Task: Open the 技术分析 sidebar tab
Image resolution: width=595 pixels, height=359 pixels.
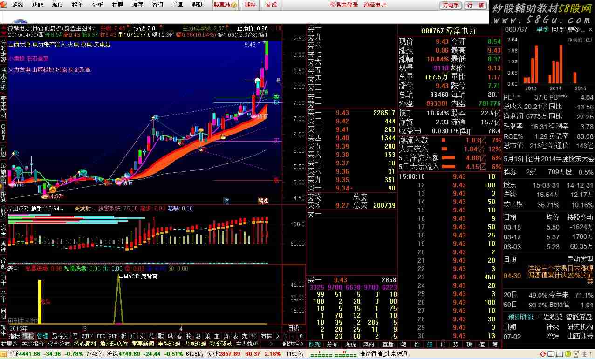Action: (4, 79)
